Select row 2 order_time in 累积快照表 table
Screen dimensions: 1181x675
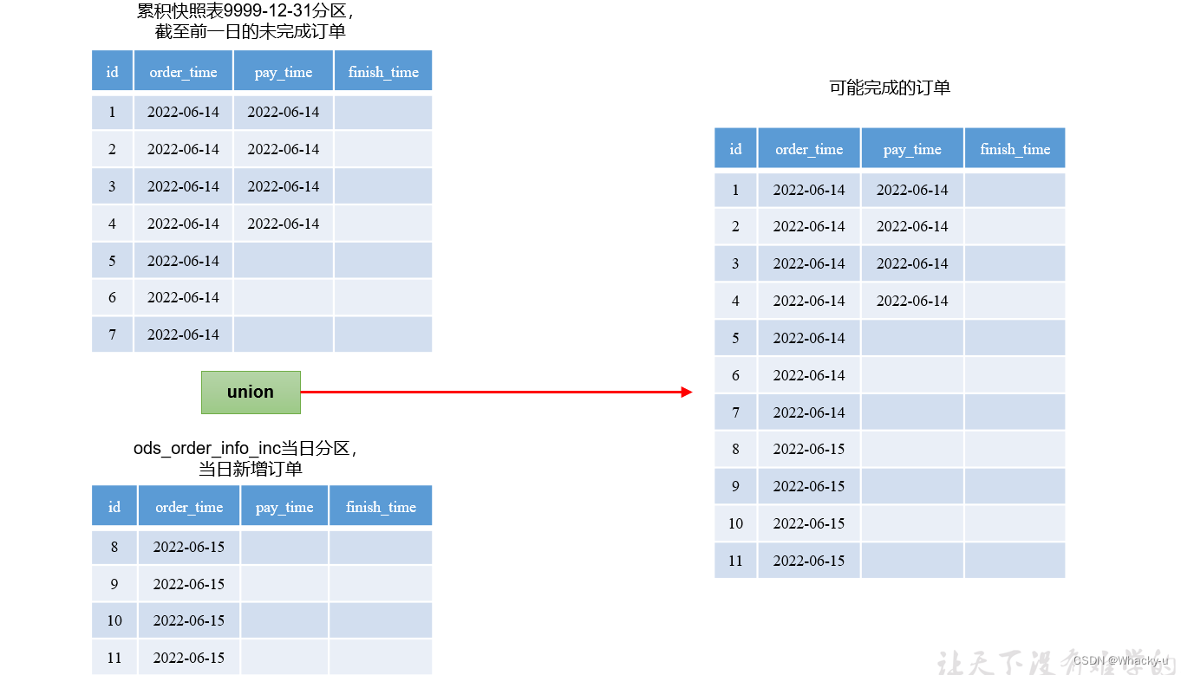point(183,149)
